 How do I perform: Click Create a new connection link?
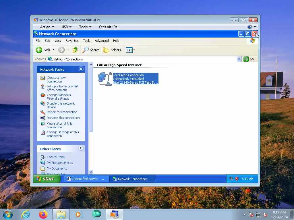[x=56, y=80]
